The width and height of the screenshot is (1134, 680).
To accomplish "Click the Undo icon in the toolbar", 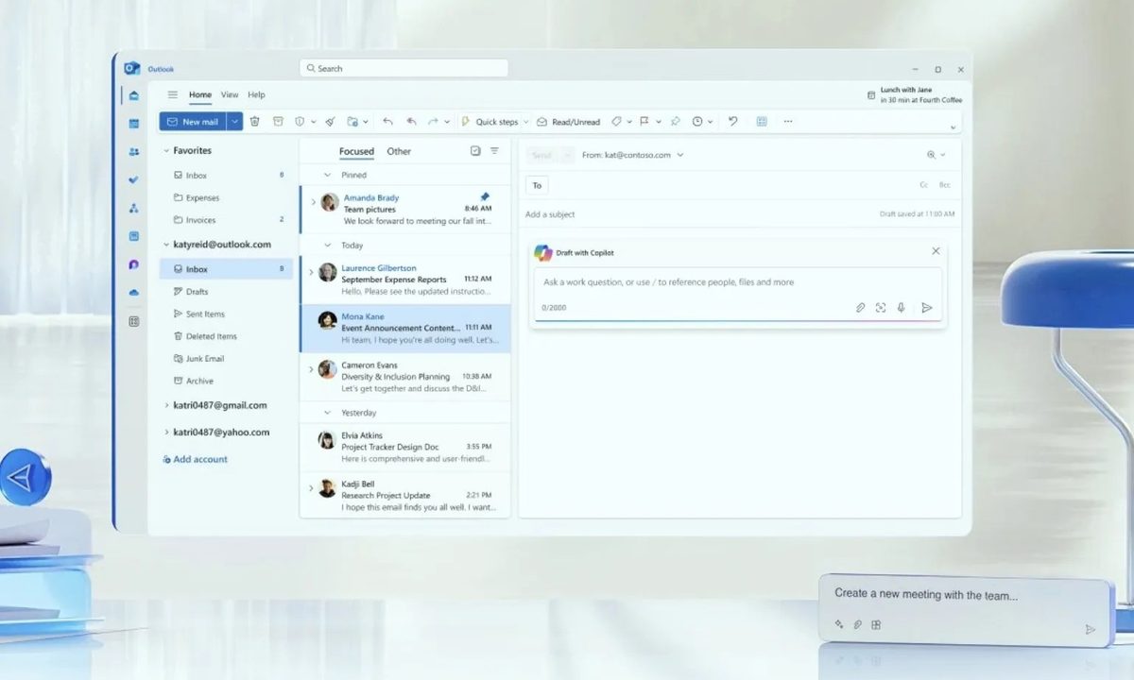I will (732, 122).
